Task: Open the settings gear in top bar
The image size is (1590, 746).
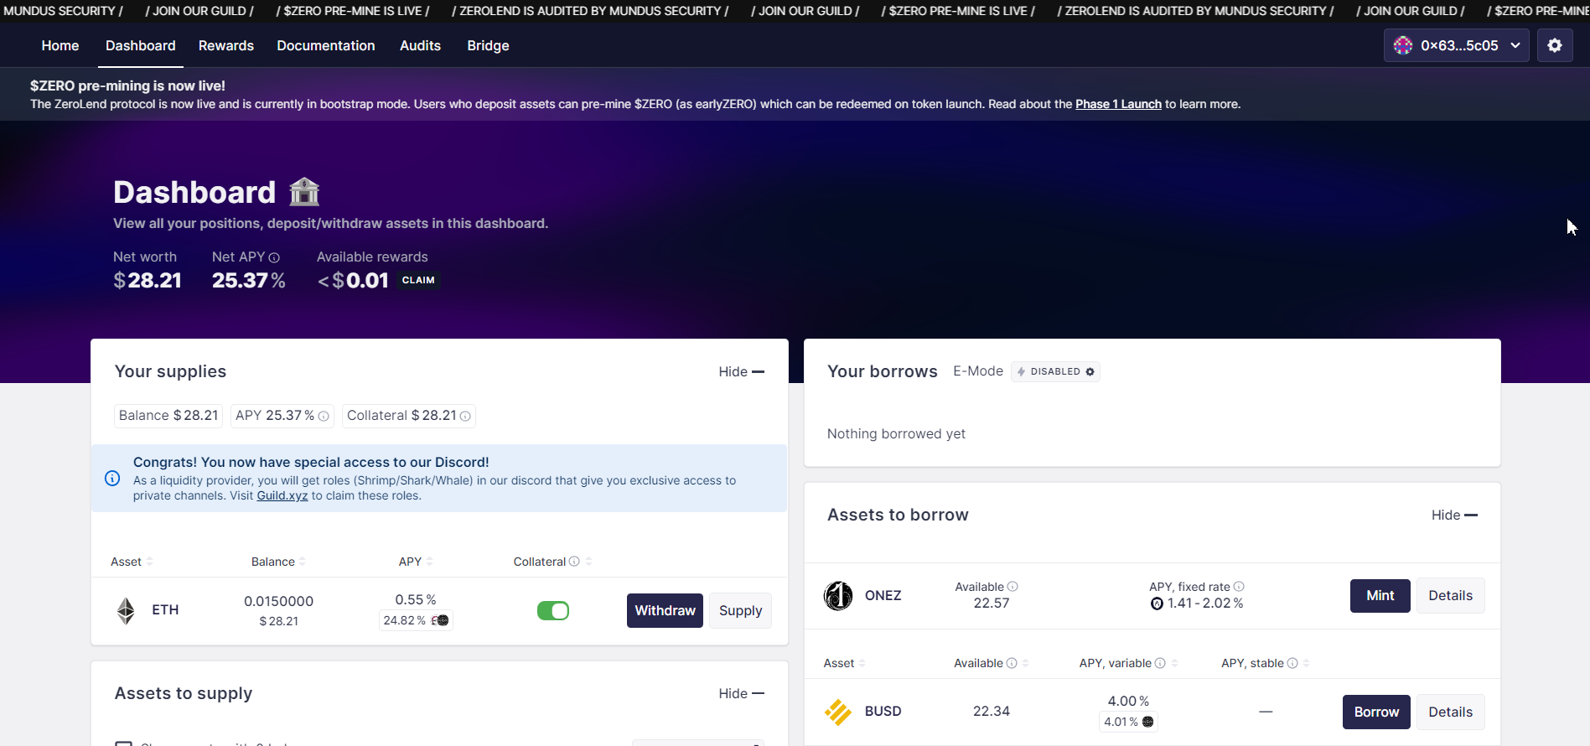Action: [1555, 45]
